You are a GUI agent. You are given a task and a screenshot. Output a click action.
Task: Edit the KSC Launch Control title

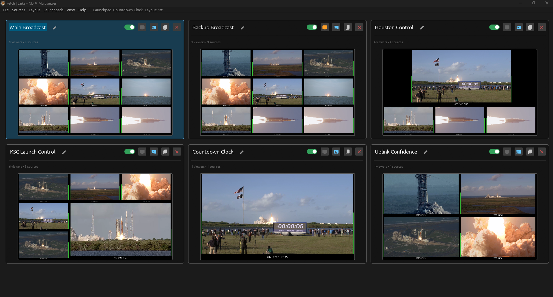pos(64,152)
